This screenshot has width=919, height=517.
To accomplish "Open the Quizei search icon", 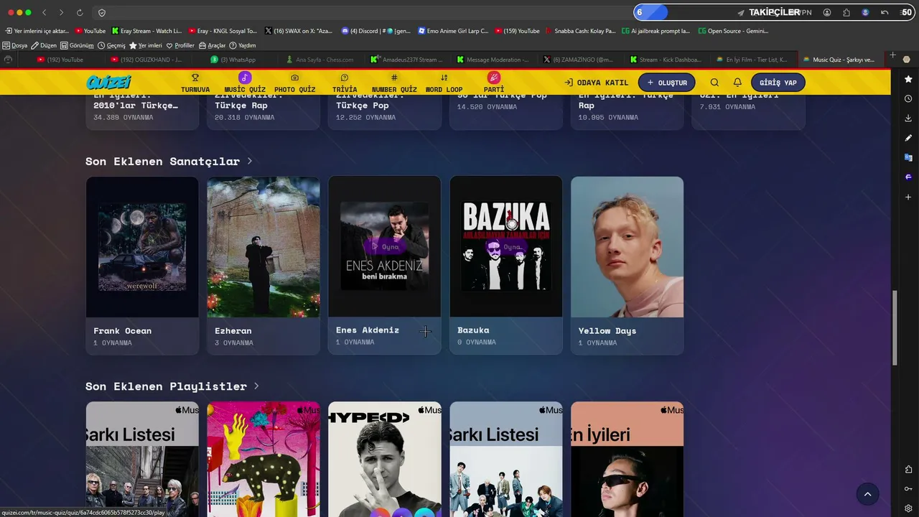I will click(x=714, y=83).
